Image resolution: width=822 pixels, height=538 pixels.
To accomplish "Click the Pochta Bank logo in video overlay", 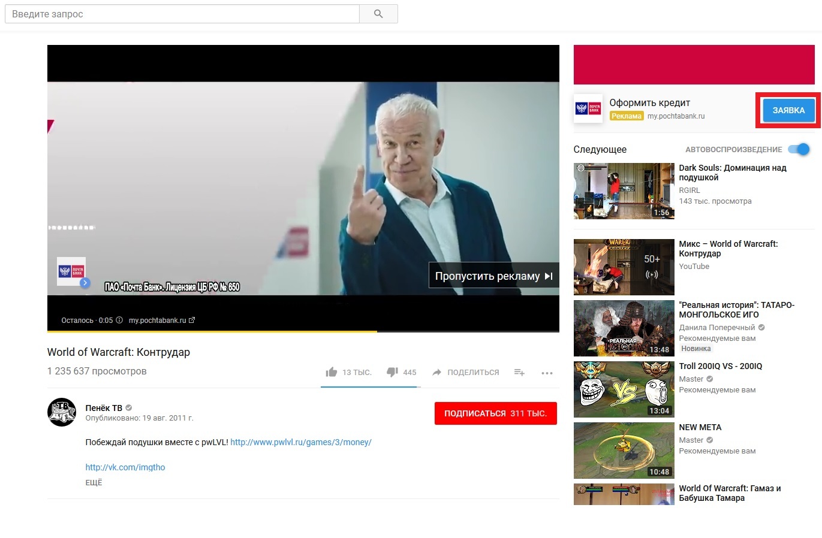I will [x=71, y=271].
